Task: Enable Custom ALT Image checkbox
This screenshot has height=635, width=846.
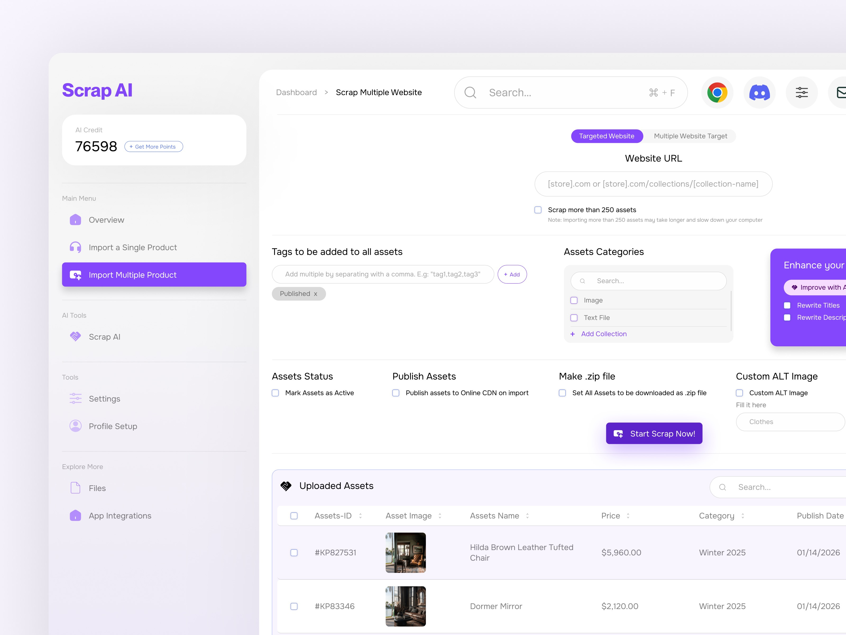Action: (x=739, y=393)
